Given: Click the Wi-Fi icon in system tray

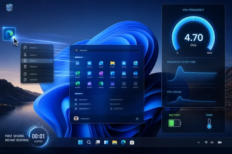Looking at the screenshot, I should coord(206,142).
